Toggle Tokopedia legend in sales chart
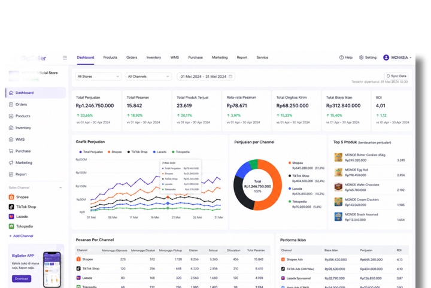The width and height of the screenshot is (431, 288). [181, 151]
